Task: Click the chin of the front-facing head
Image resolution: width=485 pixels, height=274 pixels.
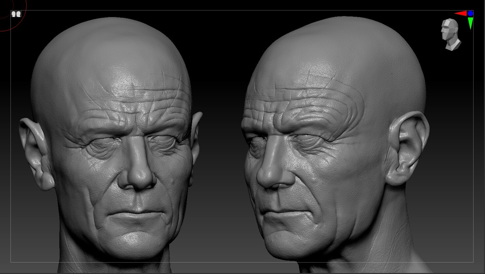Action: tap(138, 241)
